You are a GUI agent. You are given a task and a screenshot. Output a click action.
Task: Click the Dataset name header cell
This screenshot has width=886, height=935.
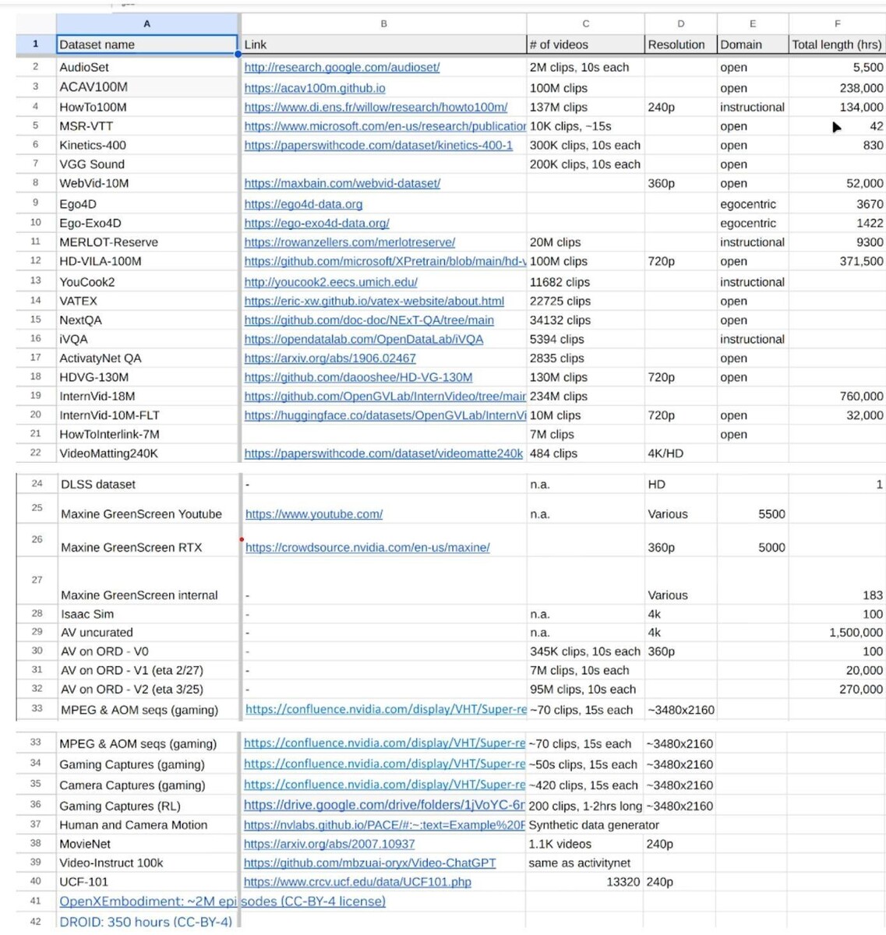[x=146, y=44]
